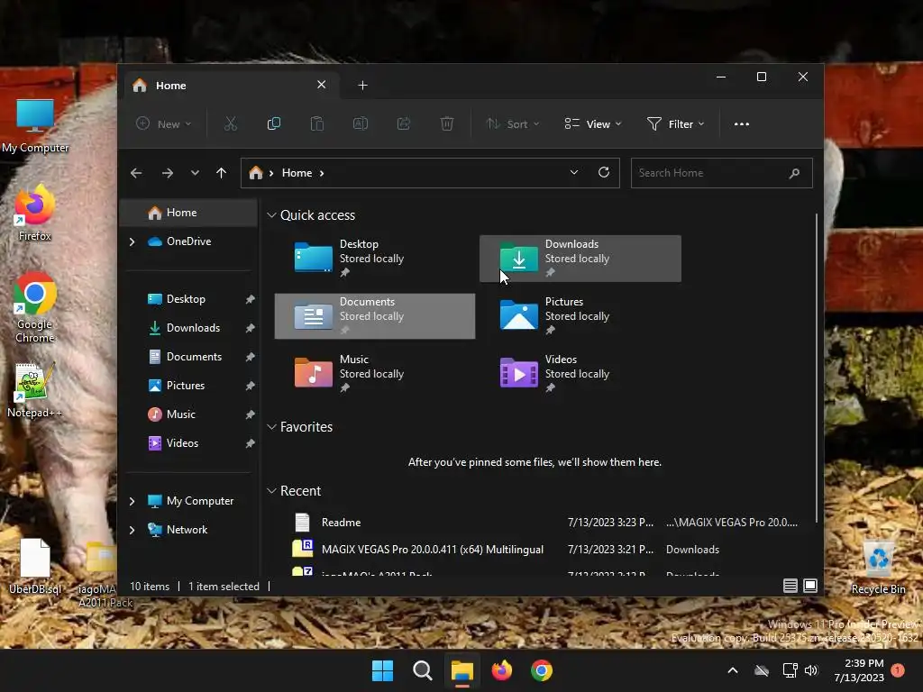Open the New dropdown menu
This screenshot has width=923, height=692.
tap(164, 124)
